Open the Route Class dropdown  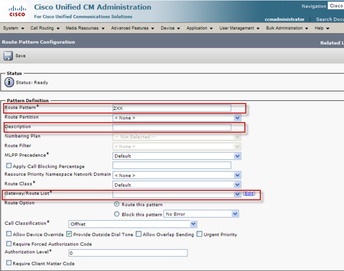point(177,184)
